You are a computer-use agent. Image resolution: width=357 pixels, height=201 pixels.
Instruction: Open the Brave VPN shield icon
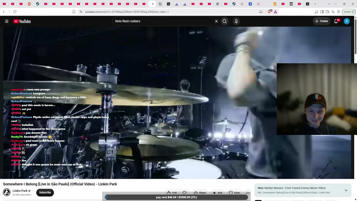pyautogui.click(x=339, y=12)
